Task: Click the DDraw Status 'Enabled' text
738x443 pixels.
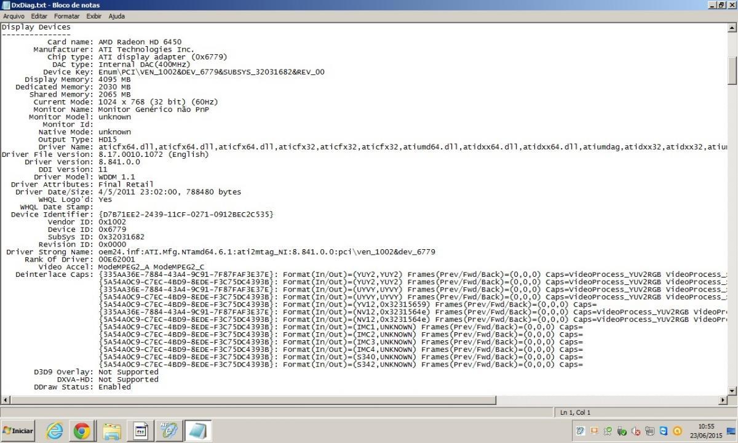Action: pyautogui.click(x=114, y=387)
